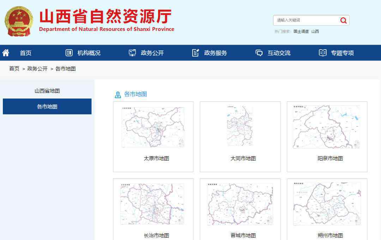Click the 机构概况 document icon

point(69,53)
